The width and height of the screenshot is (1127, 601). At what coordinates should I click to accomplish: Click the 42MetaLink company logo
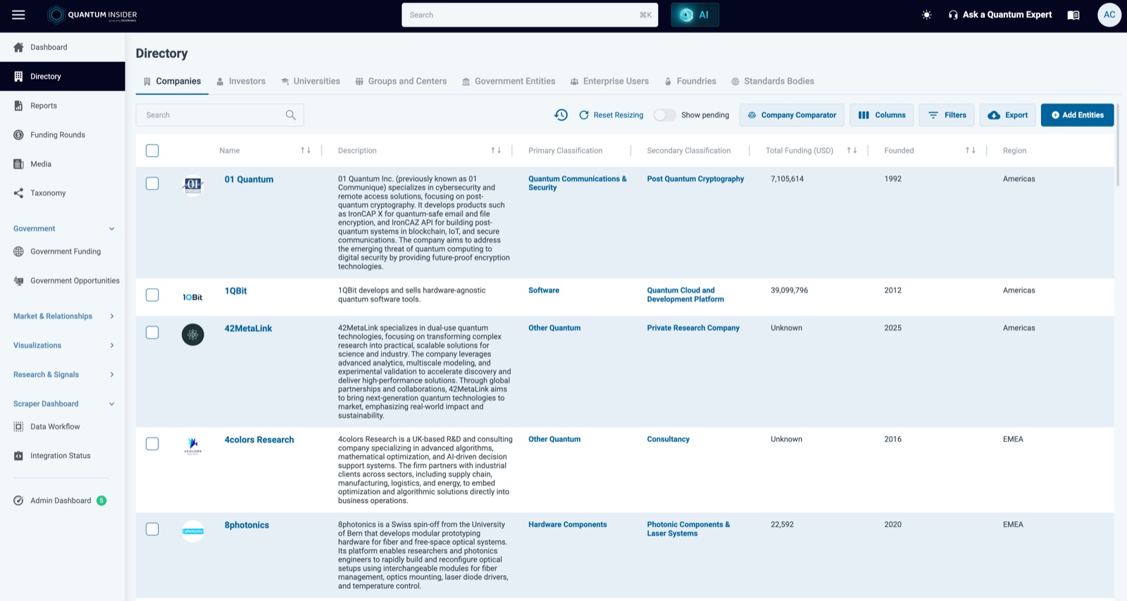192,335
